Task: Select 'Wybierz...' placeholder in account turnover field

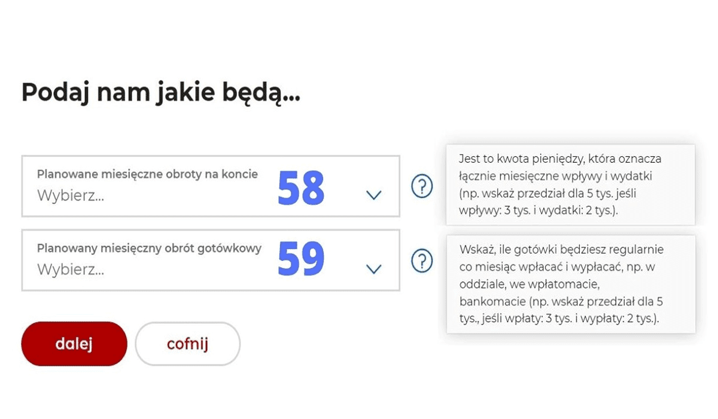Action: click(71, 196)
